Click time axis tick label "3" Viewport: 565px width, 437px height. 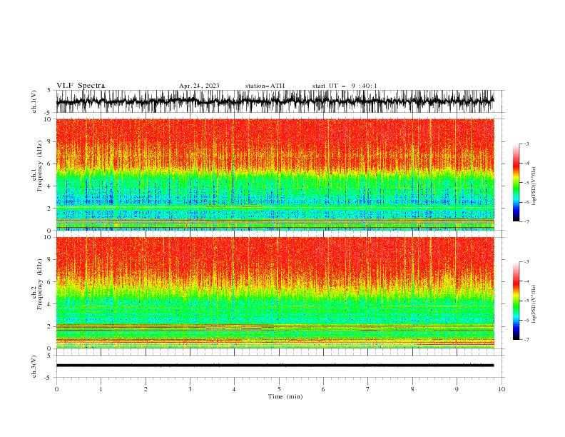190,389
